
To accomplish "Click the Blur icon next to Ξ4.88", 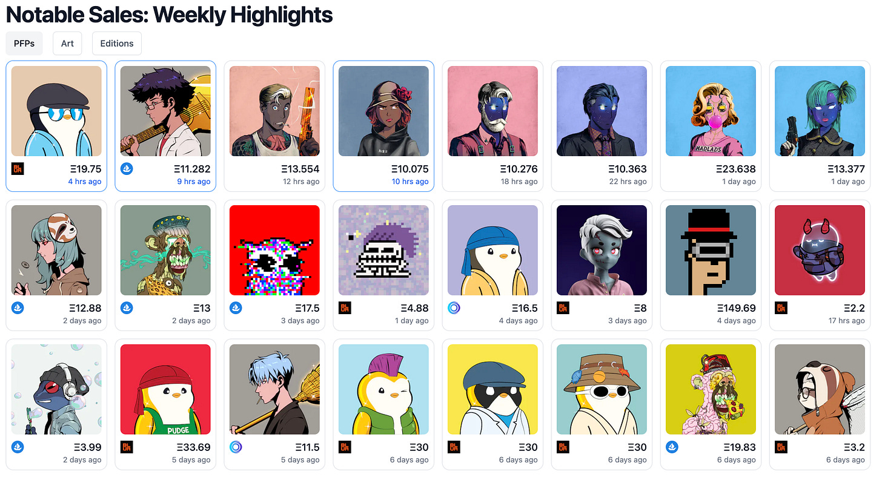I will pyautogui.click(x=345, y=308).
